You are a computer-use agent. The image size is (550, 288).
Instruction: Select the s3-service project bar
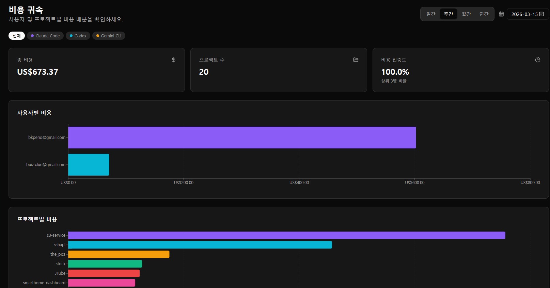coord(286,235)
